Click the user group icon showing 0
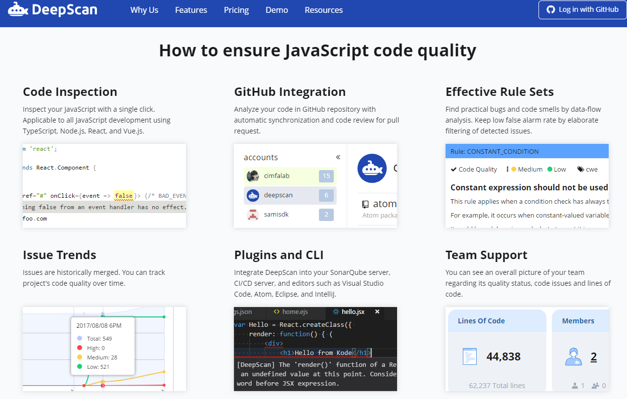 (595, 386)
